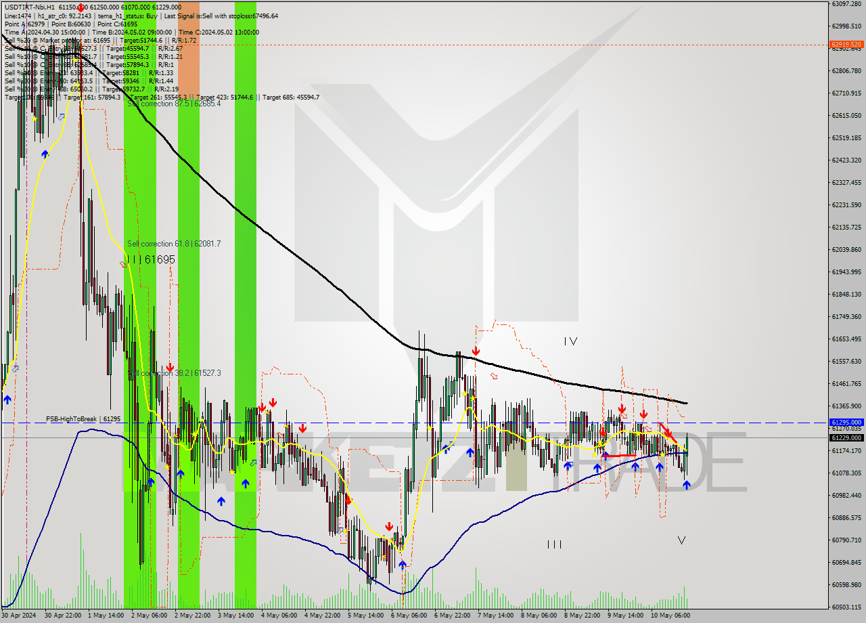Click the 'Target 685: 45594.7' text
This screenshot has height=623, width=866.
291,98
